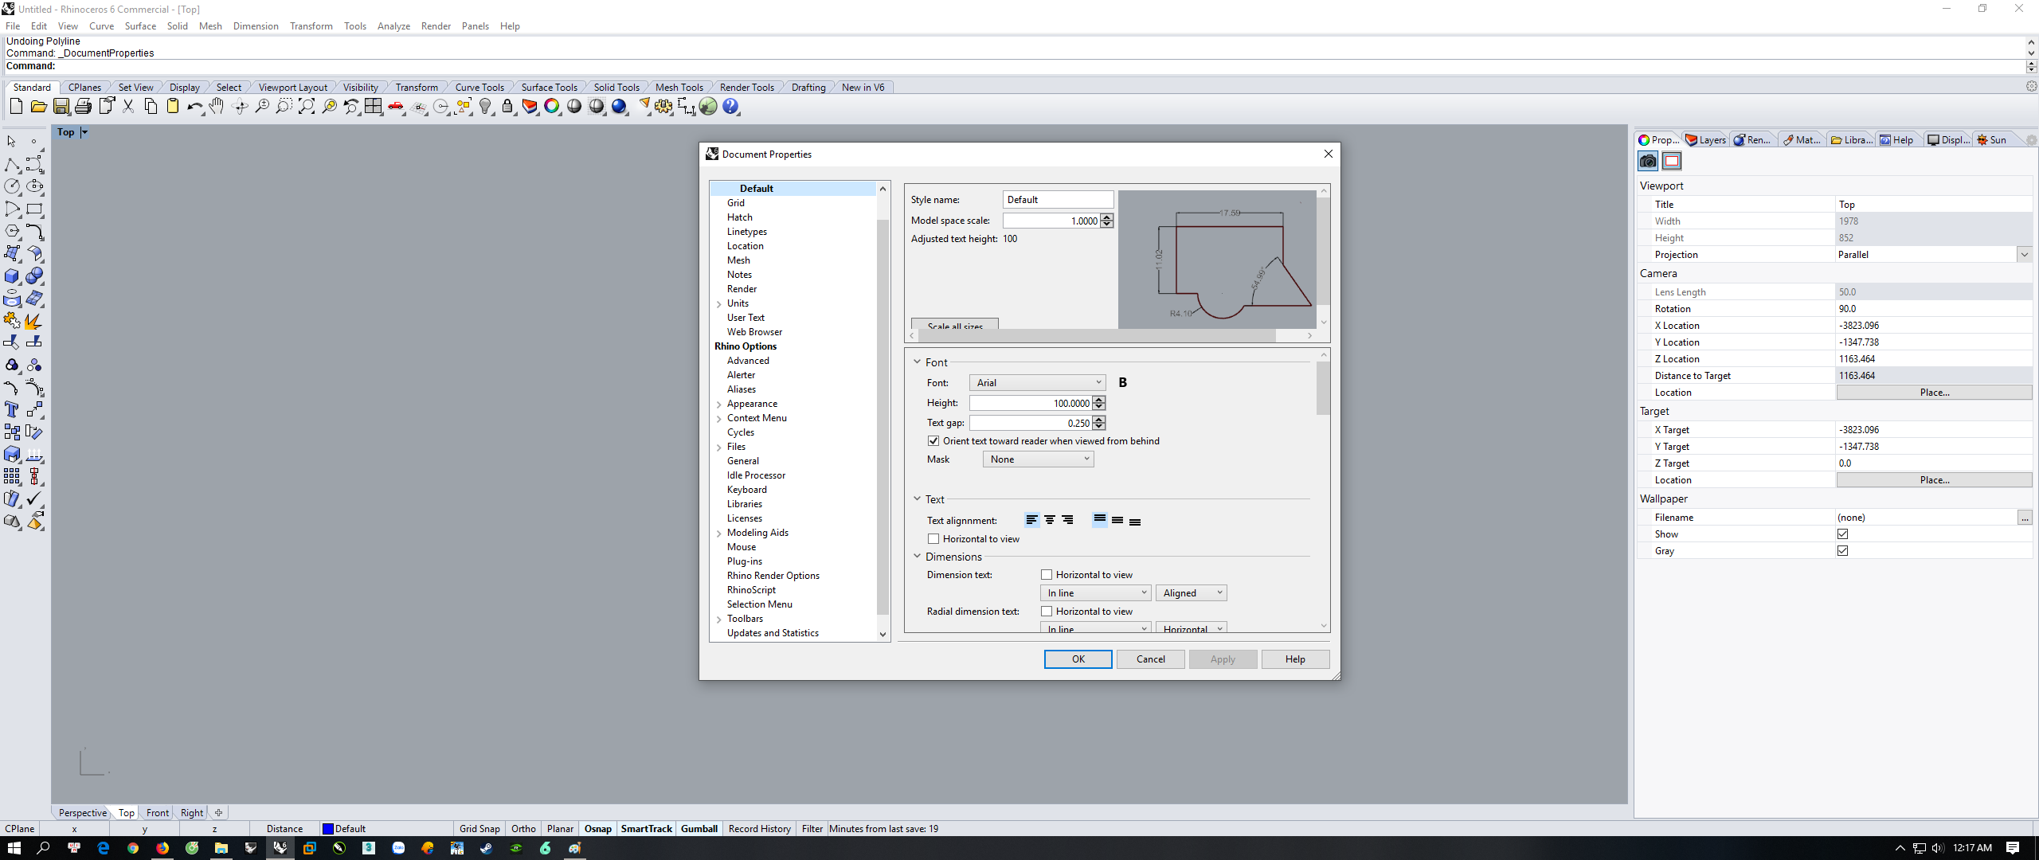Select the Pan hand tool

coord(217,107)
